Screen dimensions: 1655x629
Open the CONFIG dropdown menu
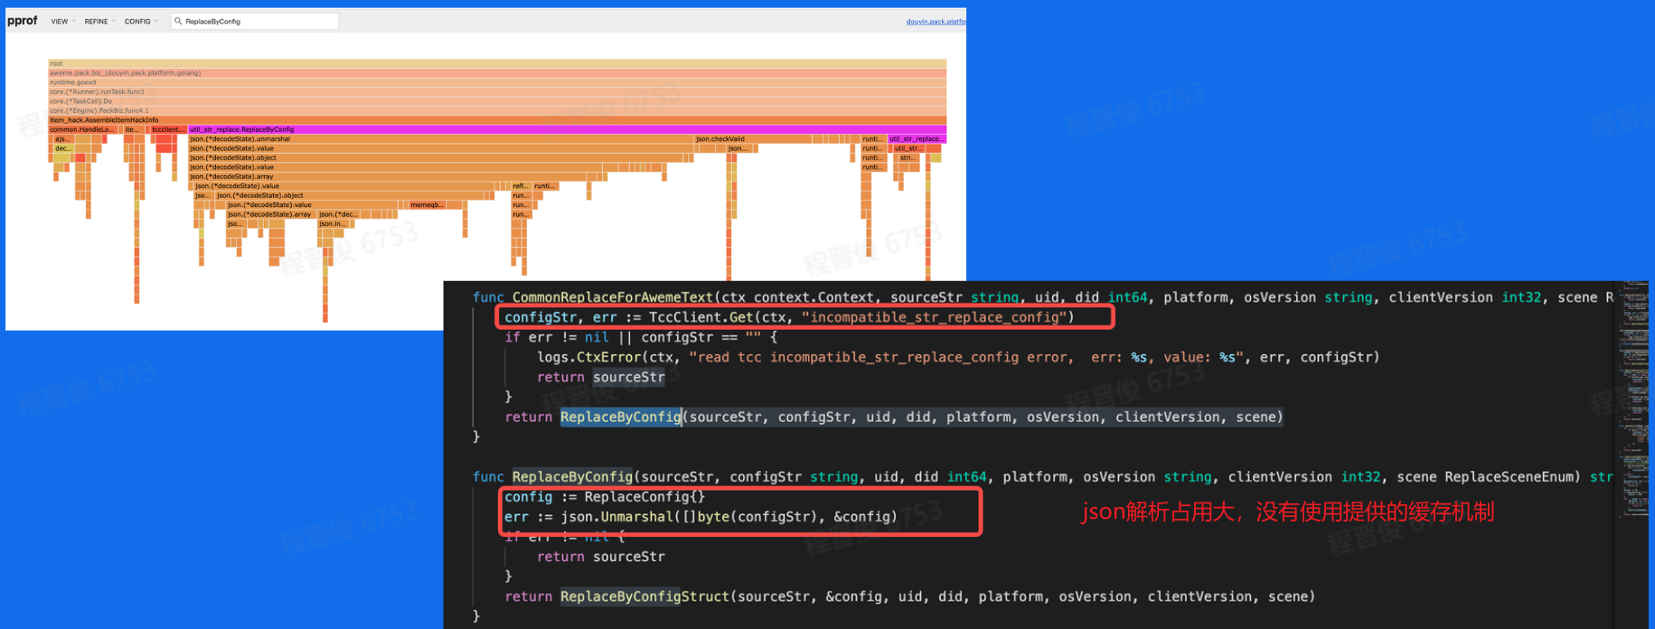[140, 22]
